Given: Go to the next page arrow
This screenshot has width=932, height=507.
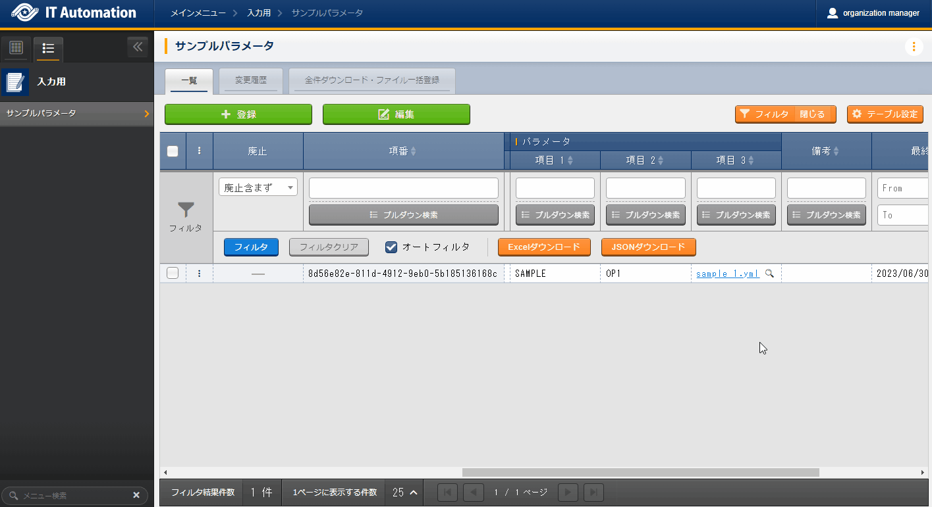Looking at the screenshot, I should [568, 493].
